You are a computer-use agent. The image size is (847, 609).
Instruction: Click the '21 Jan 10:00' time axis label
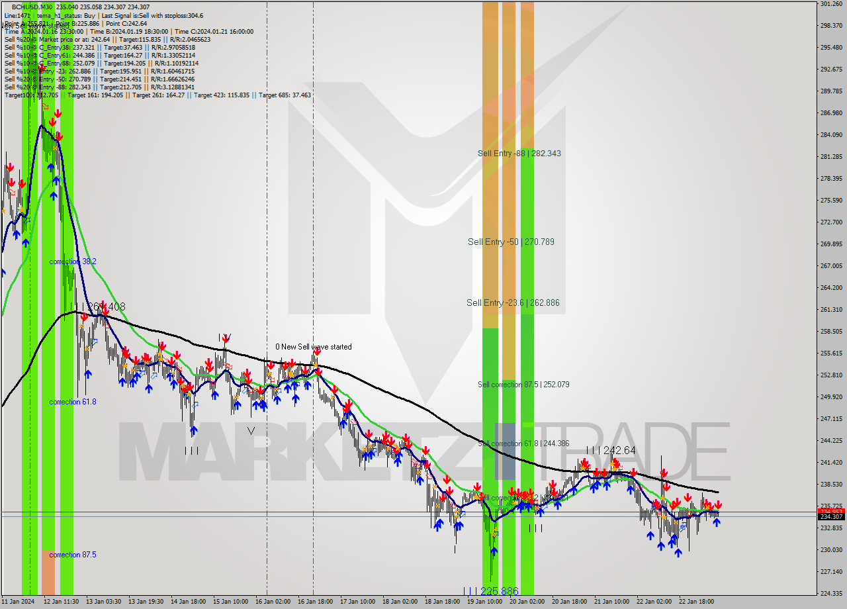(611, 602)
